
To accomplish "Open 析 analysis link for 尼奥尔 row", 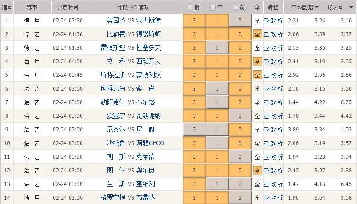I will pyautogui.click(x=280, y=130).
